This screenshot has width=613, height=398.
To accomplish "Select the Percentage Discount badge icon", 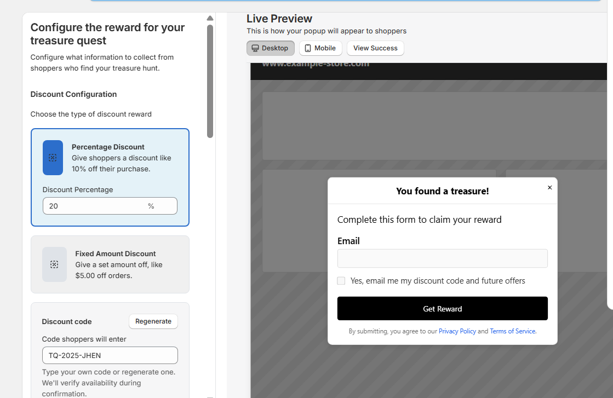I will (53, 158).
